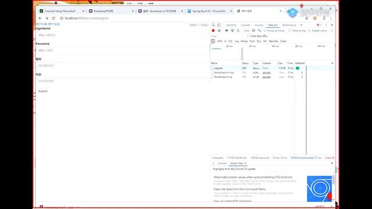
Task: Switch to the Sources tab
Action: coord(259,25)
